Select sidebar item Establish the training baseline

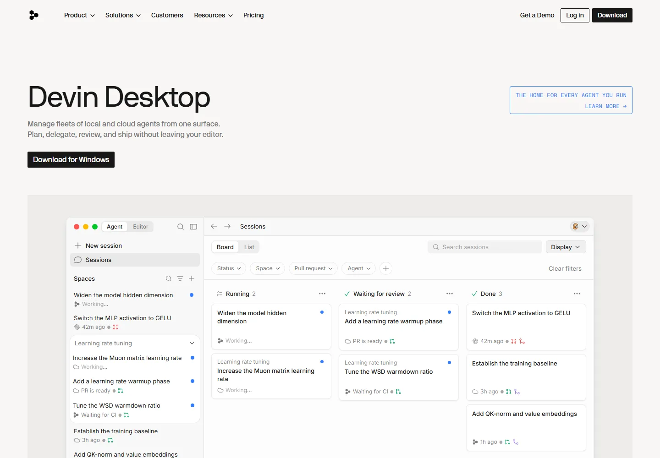(x=135, y=435)
